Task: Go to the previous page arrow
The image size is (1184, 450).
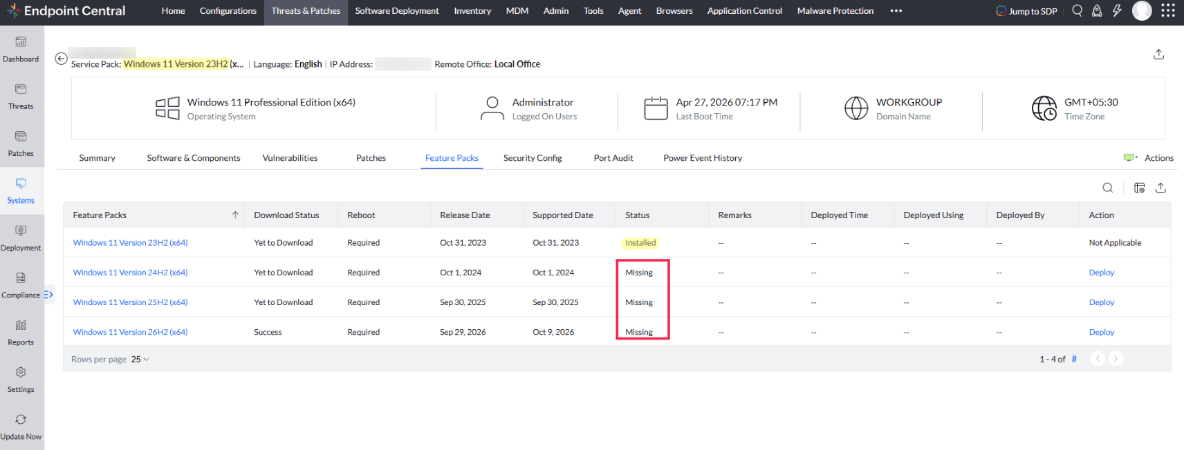Action: [1098, 359]
